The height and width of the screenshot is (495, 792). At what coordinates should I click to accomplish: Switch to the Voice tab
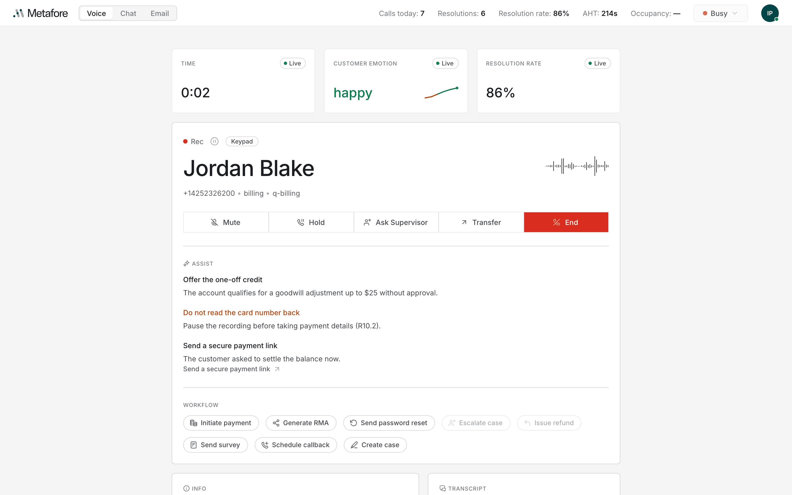pos(97,13)
